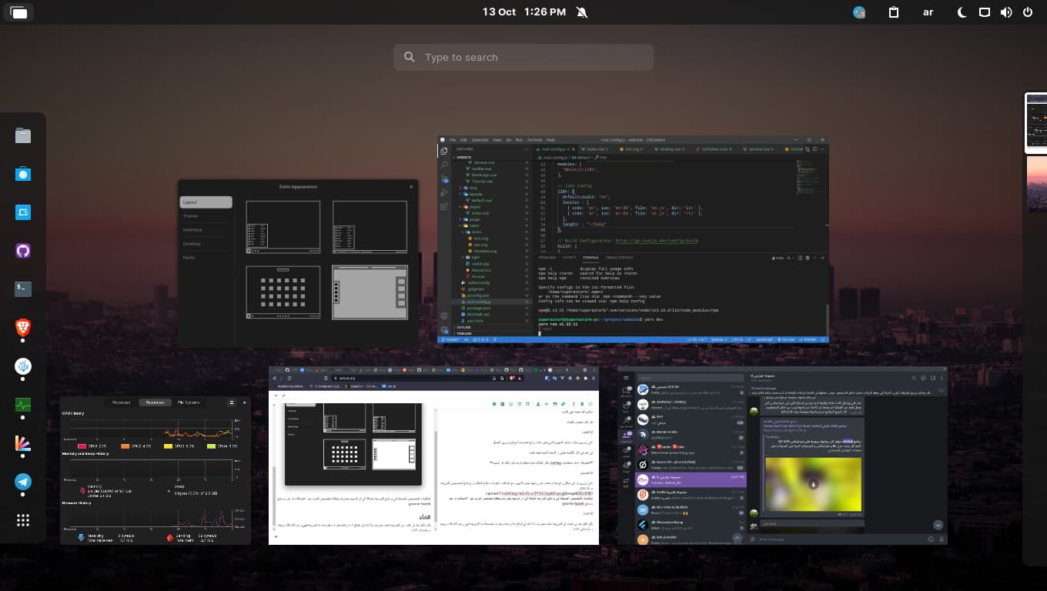Open the power menu in top bar
The width and height of the screenshot is (1047, 591).
[x=1028, y=12]
